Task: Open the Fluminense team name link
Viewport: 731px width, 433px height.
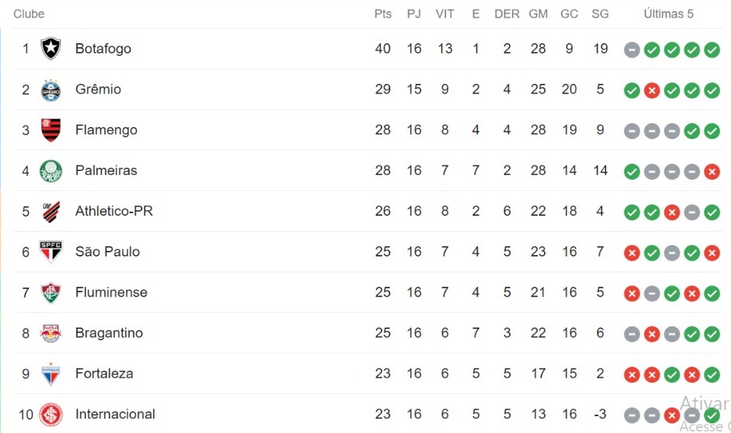Action: (x=111, y=292)
